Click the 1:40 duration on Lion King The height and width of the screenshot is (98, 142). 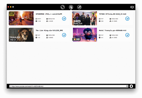[x=39, y=38]
